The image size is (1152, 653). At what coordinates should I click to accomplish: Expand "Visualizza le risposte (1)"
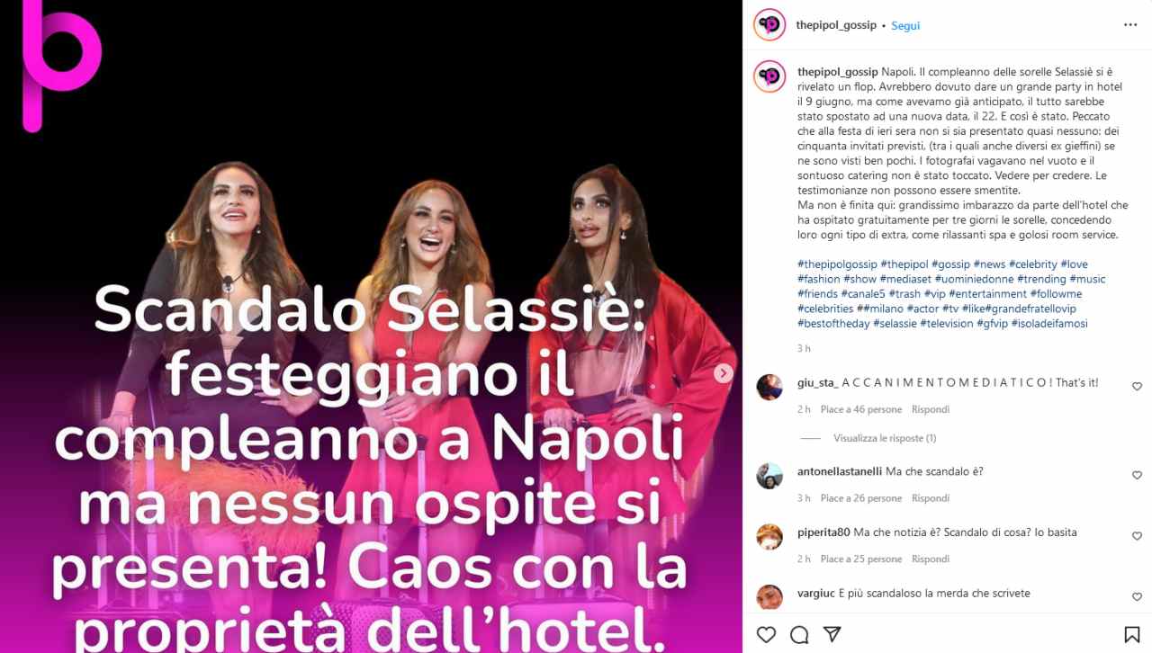pyautogui.click(x=885, y=438)
